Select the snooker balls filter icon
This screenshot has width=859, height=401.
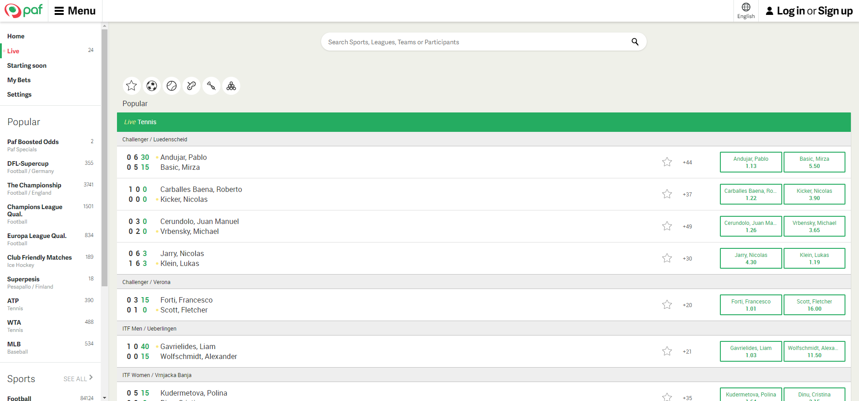[231, 86]
